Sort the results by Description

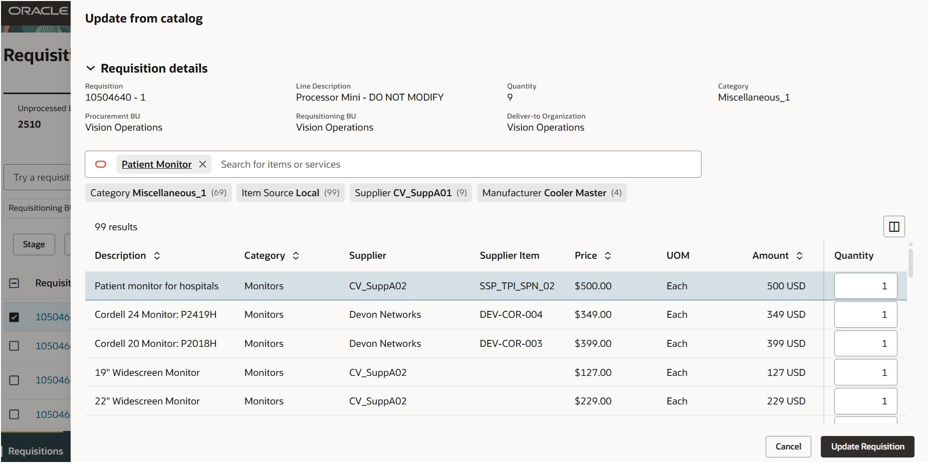pos(156,256)
